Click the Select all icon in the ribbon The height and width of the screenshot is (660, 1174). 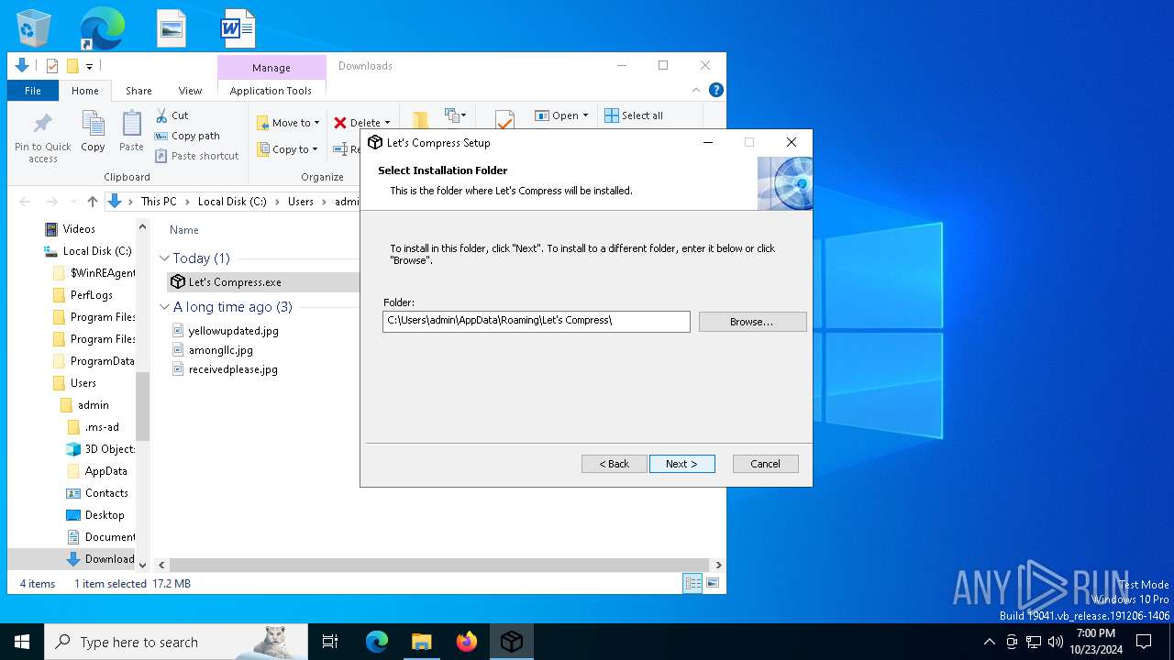(612, 115)
